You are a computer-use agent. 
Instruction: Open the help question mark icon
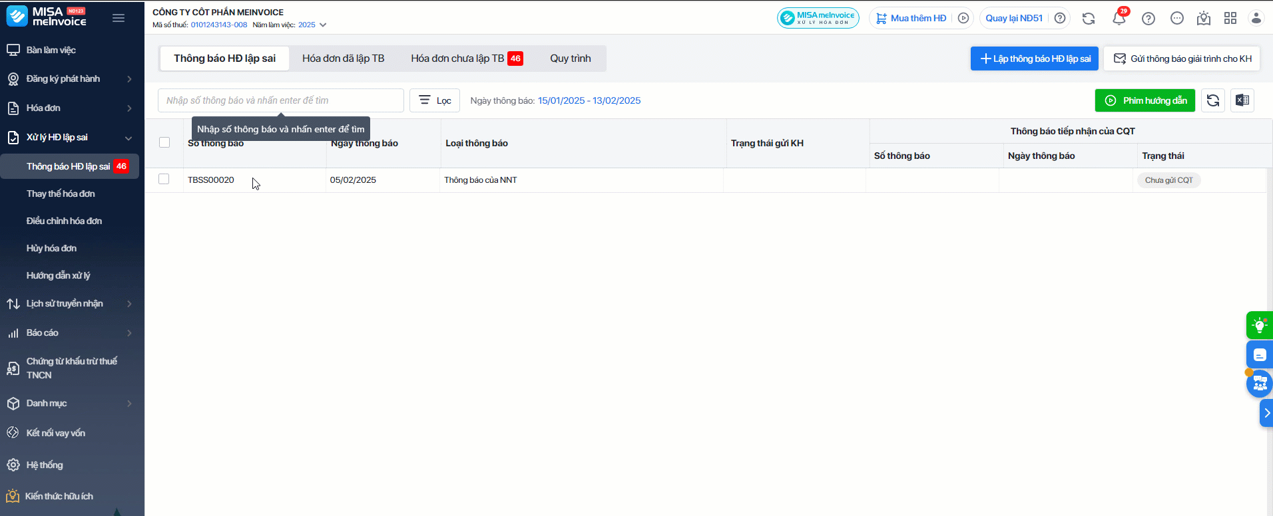point(1148,19)
